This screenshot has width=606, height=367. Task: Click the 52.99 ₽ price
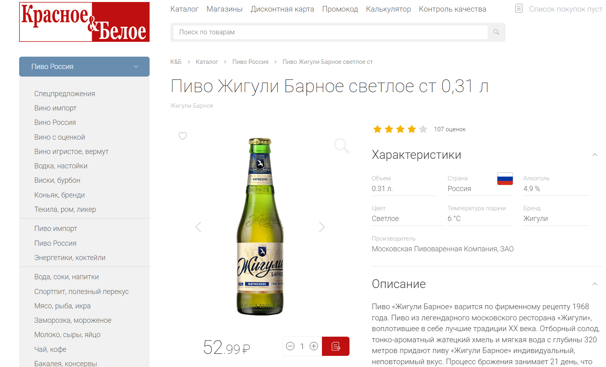226,347
